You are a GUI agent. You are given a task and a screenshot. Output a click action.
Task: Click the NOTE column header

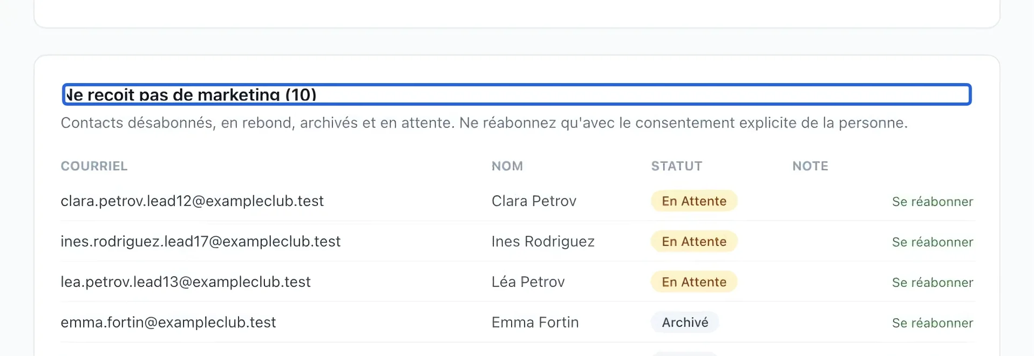point(810,166)
